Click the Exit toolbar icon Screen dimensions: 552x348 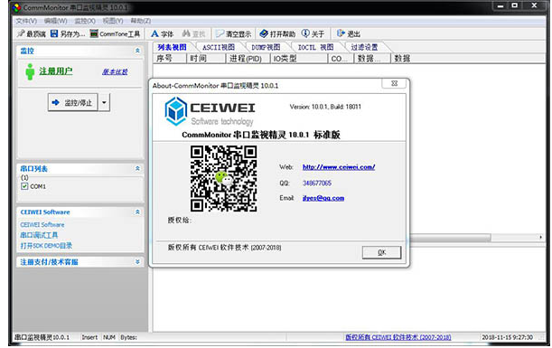pyautogui.click(x=341, y=33)
